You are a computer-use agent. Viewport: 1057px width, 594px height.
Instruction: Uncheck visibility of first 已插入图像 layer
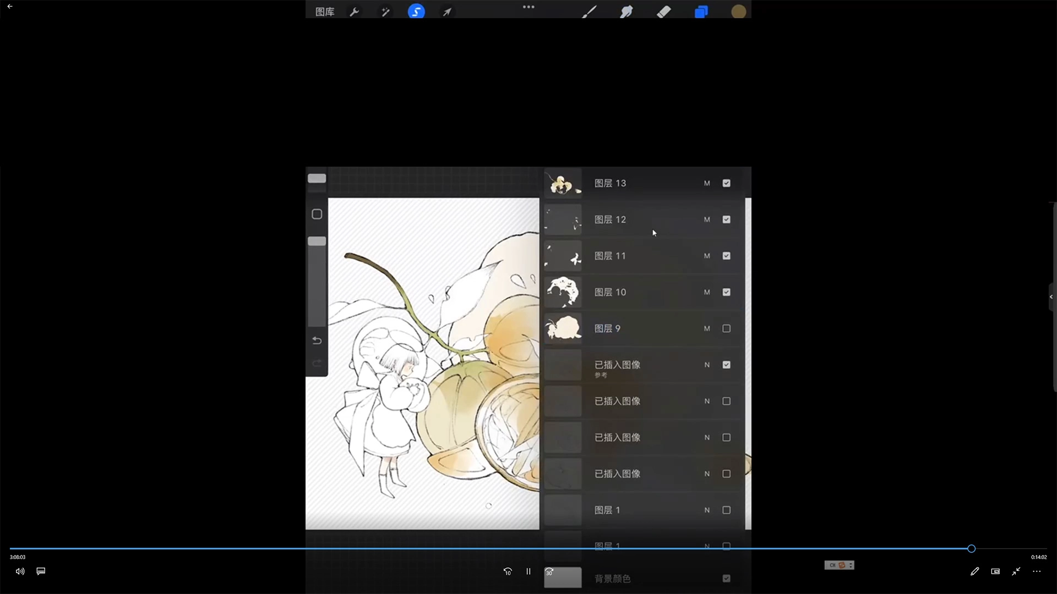pos(726,365)
